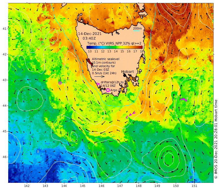Image resolution: width=219 pixels, height=191 pixels.
Task: Click the '03:40Z' time text
Action: click(89, 38)
